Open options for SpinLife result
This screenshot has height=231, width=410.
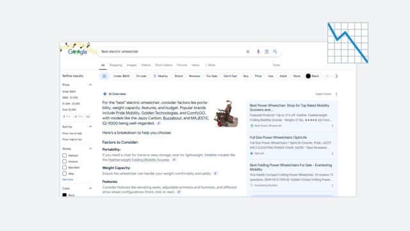coord(332,153)
